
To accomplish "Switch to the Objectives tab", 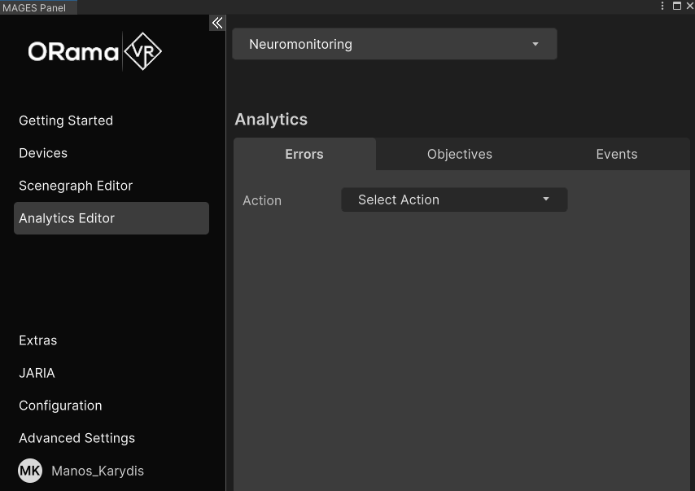I will click(459, 154).
